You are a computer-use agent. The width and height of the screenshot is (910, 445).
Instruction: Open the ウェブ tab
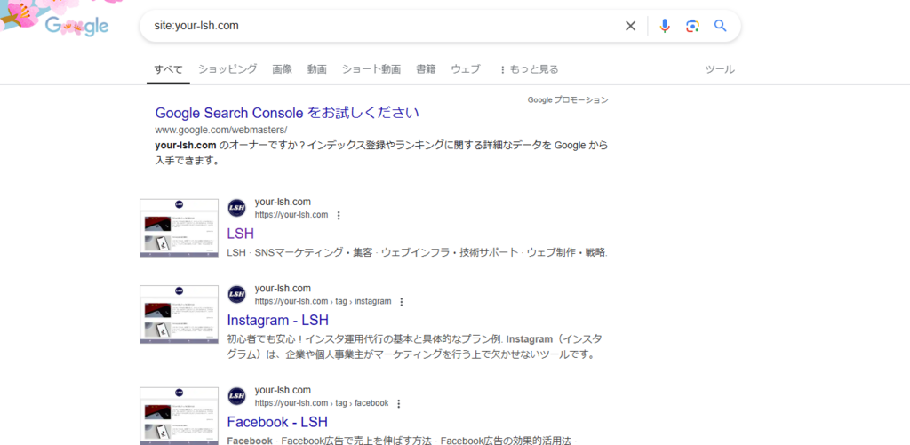pyautogui.click(x=466, y=69)
